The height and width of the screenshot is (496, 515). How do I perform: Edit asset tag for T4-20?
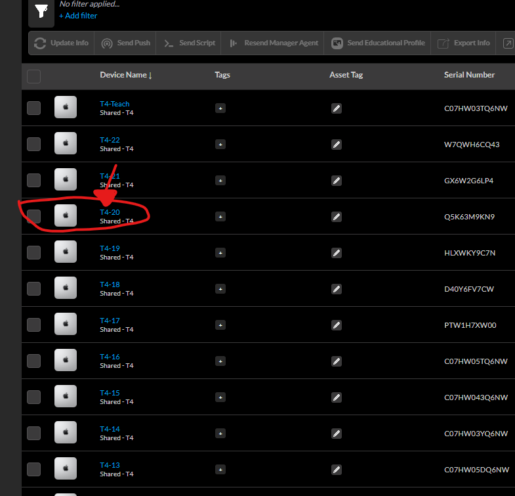click(x=337, y=217)
